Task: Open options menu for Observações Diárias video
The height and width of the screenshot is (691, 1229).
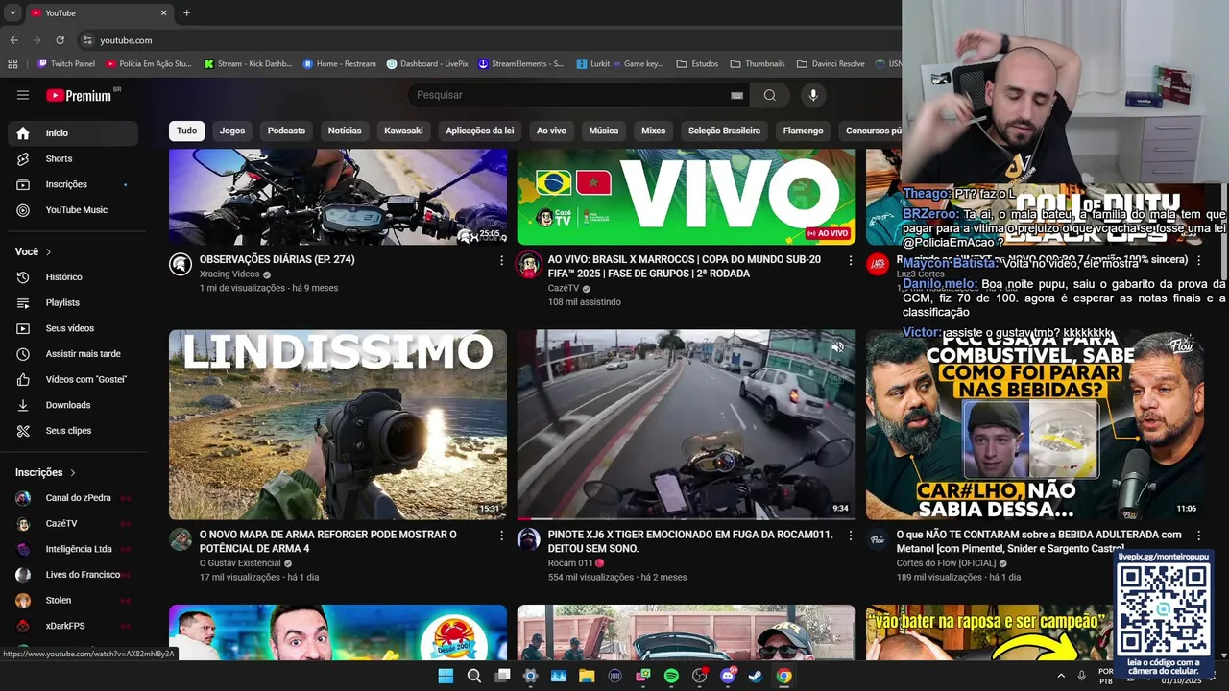Action: point(501,260)
